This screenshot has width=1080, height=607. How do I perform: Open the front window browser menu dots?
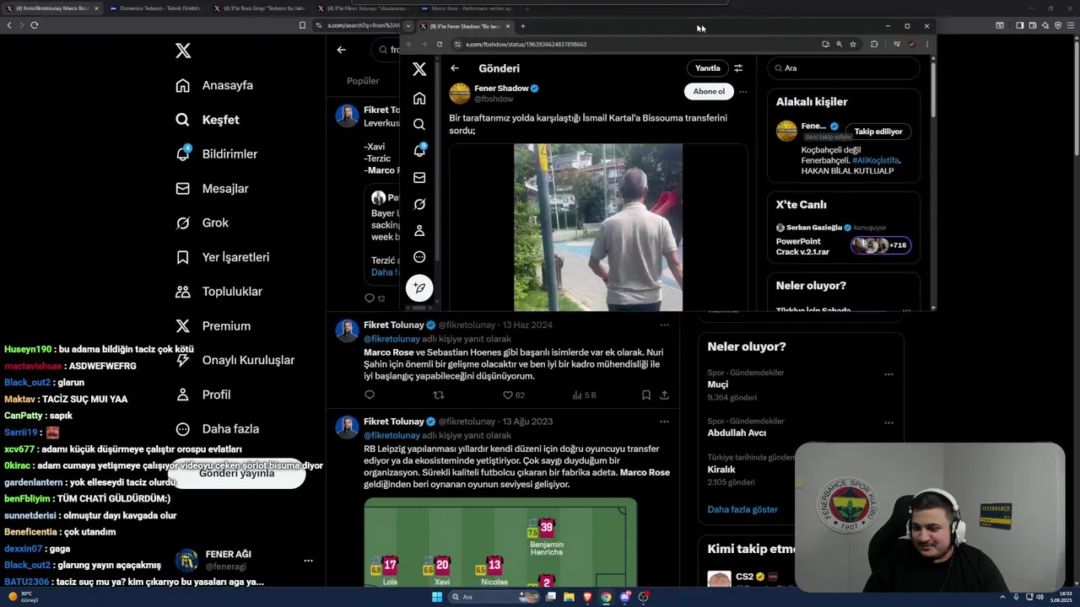[x=926, y=44]
